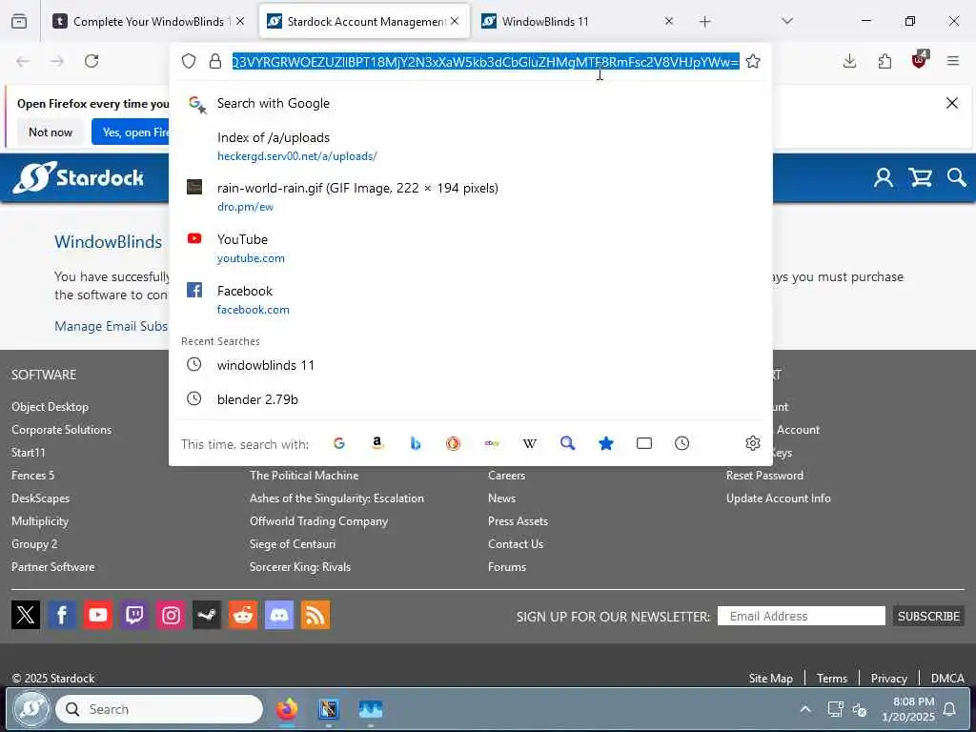Open Start button on taskbar
The width and height of the screenshot is (976, 732).
[x=31, y=709]
